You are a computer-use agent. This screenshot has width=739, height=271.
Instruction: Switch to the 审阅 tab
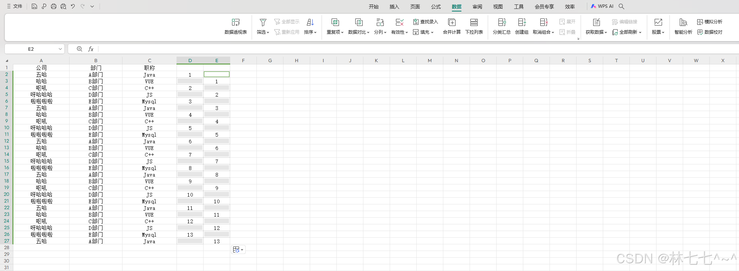pyautogui.click(x=477, y=7)
